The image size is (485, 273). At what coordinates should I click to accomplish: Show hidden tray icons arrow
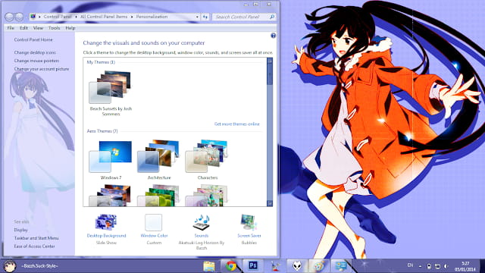click(420, 266)
